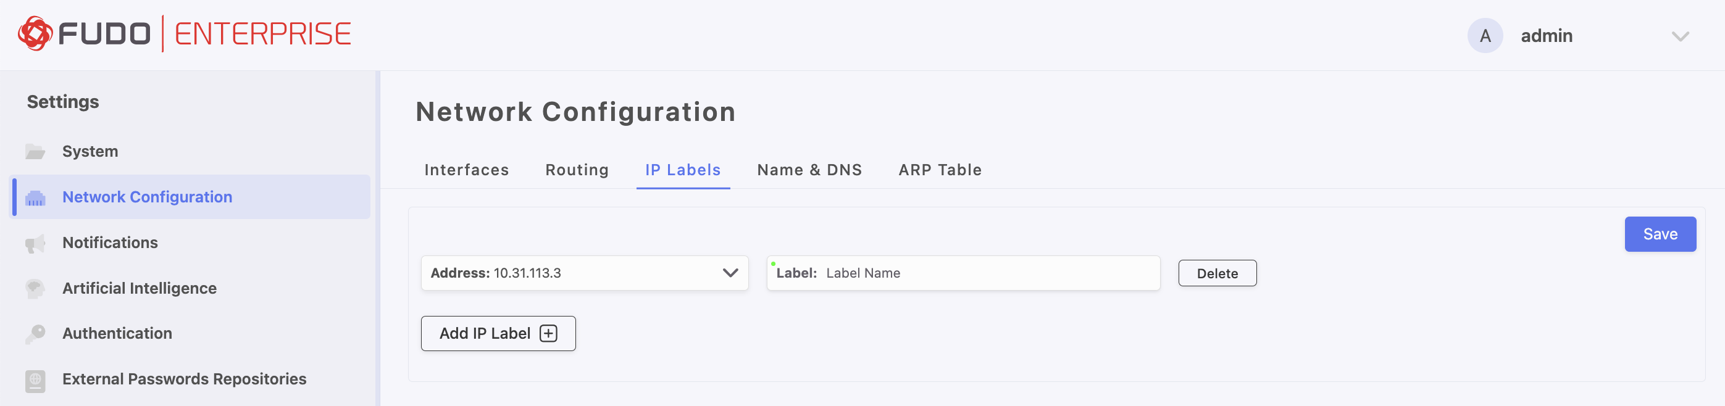This screenshot has width=1725, height=406.
Task: Click the Fudo Enterprise logo
Action: (184, 34)
